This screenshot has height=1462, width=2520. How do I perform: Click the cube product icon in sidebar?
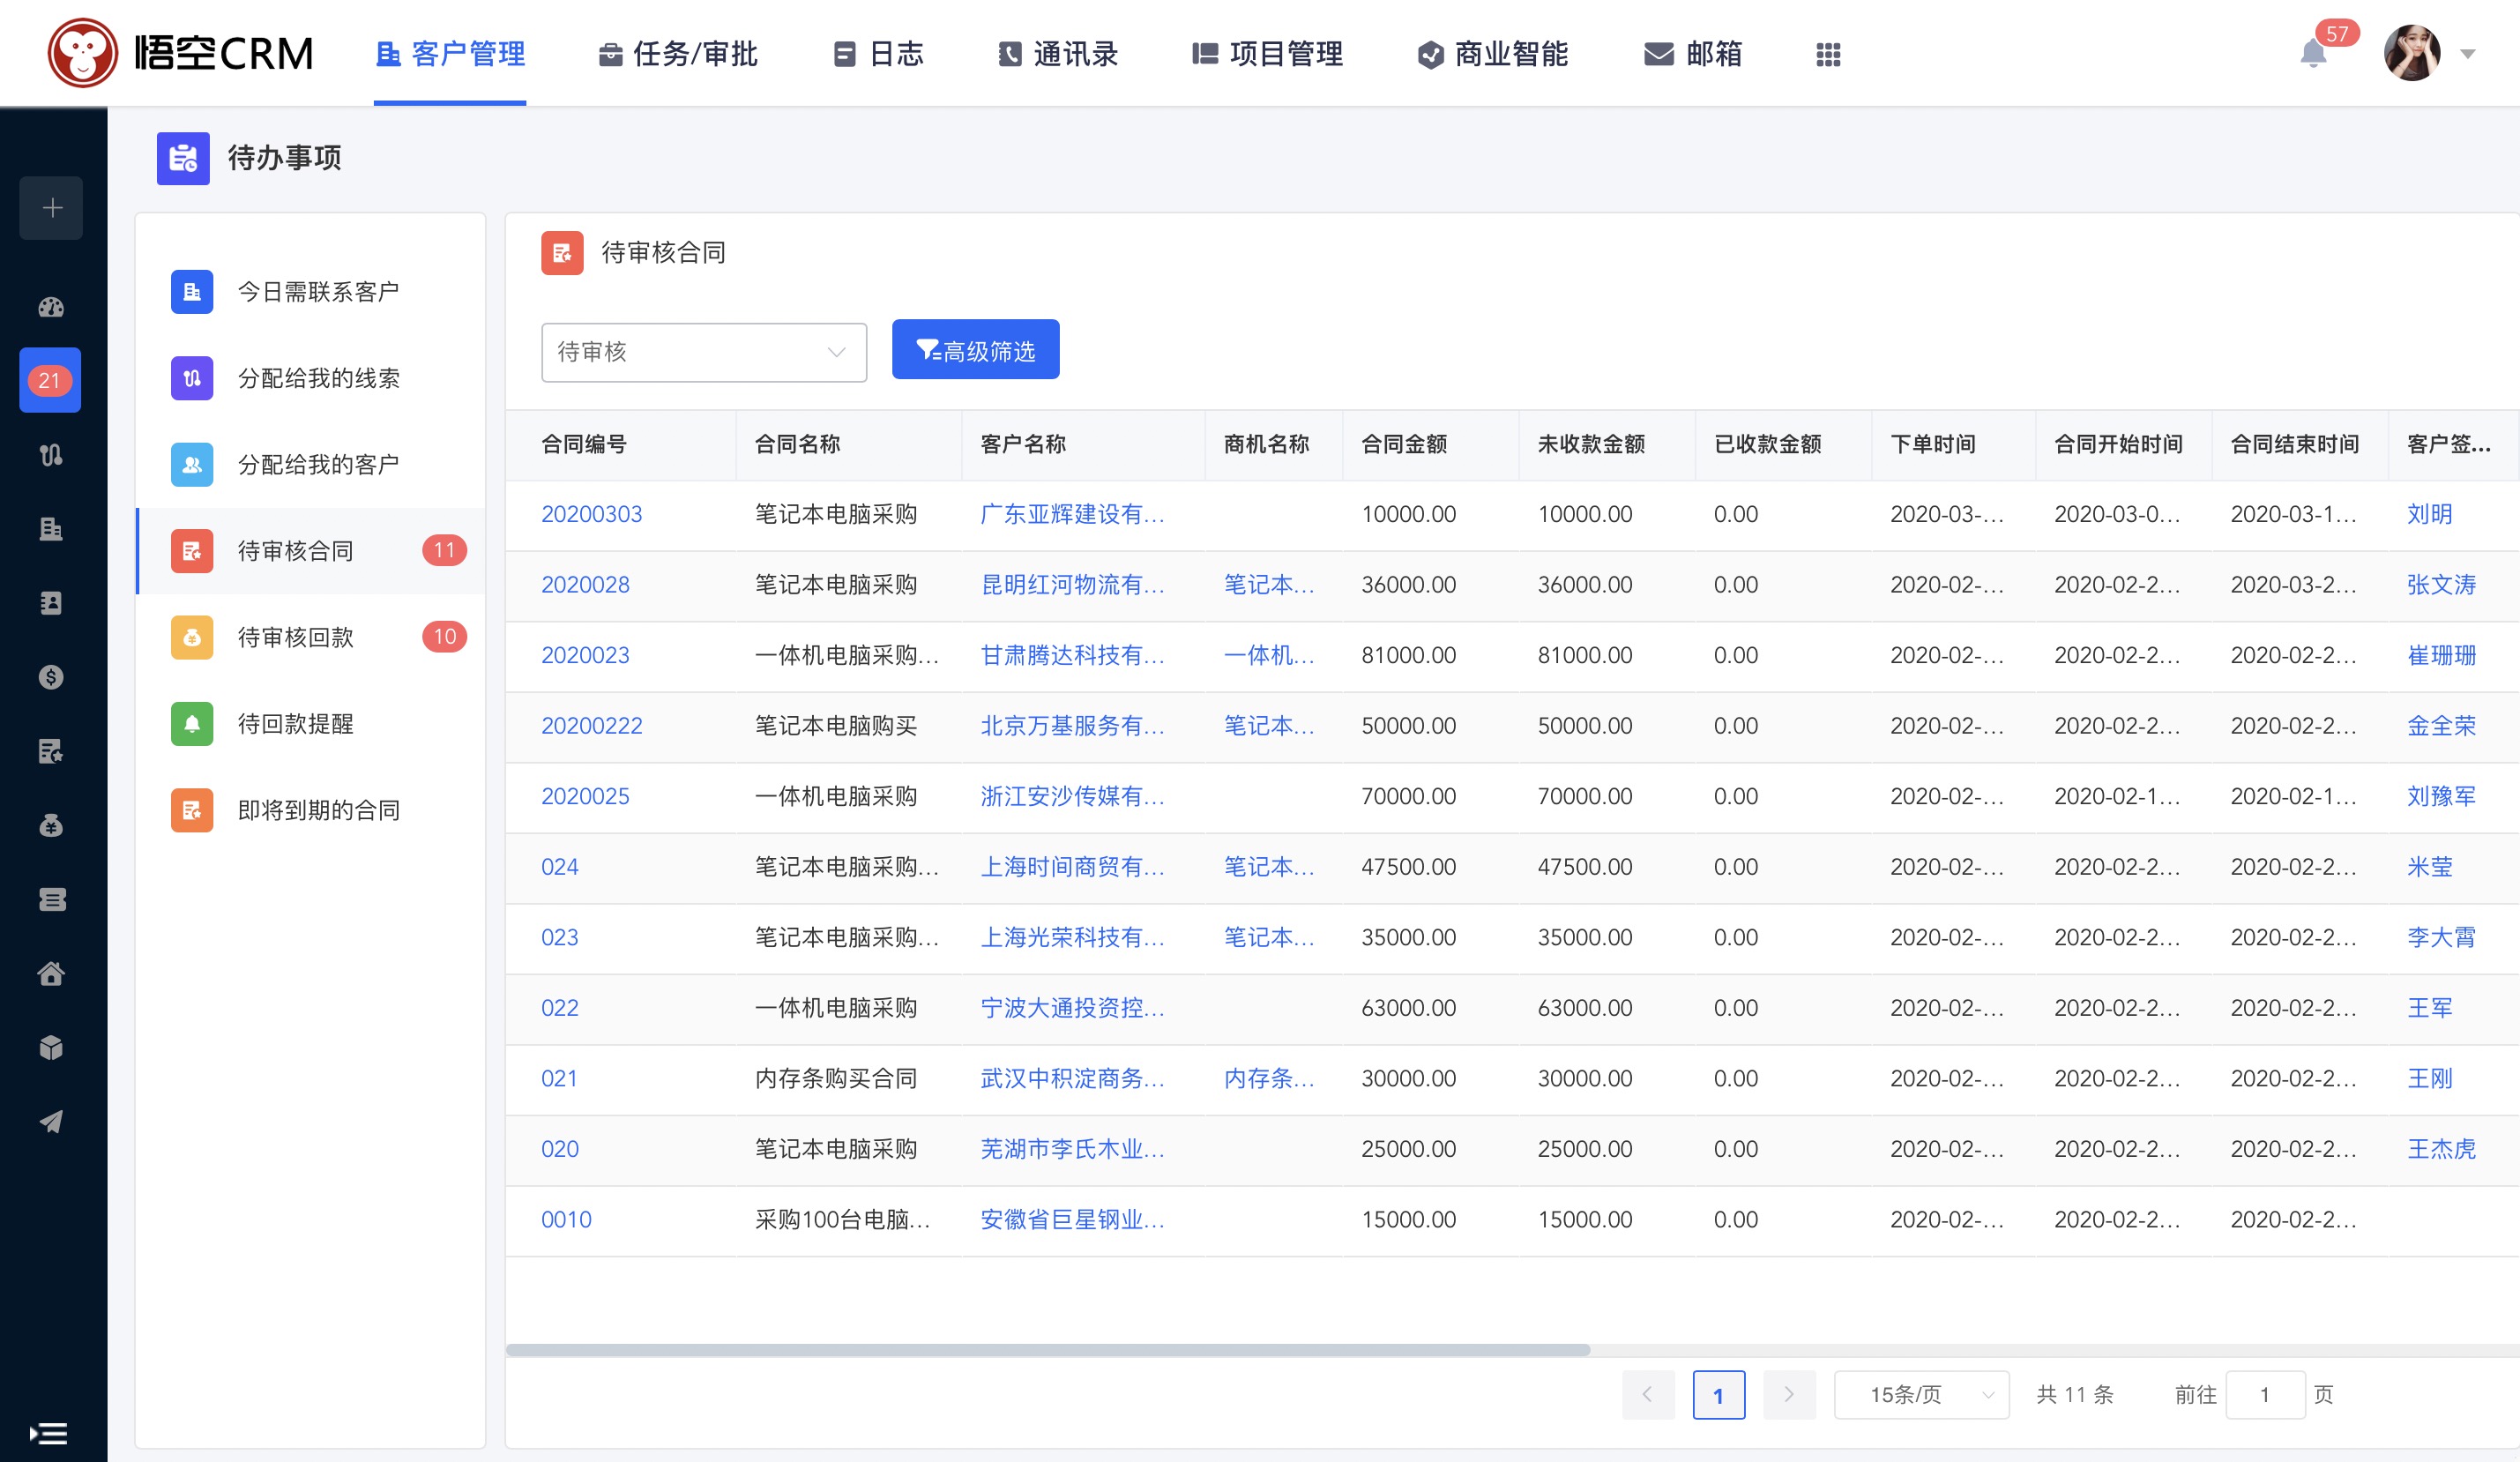coord(51,1048)
